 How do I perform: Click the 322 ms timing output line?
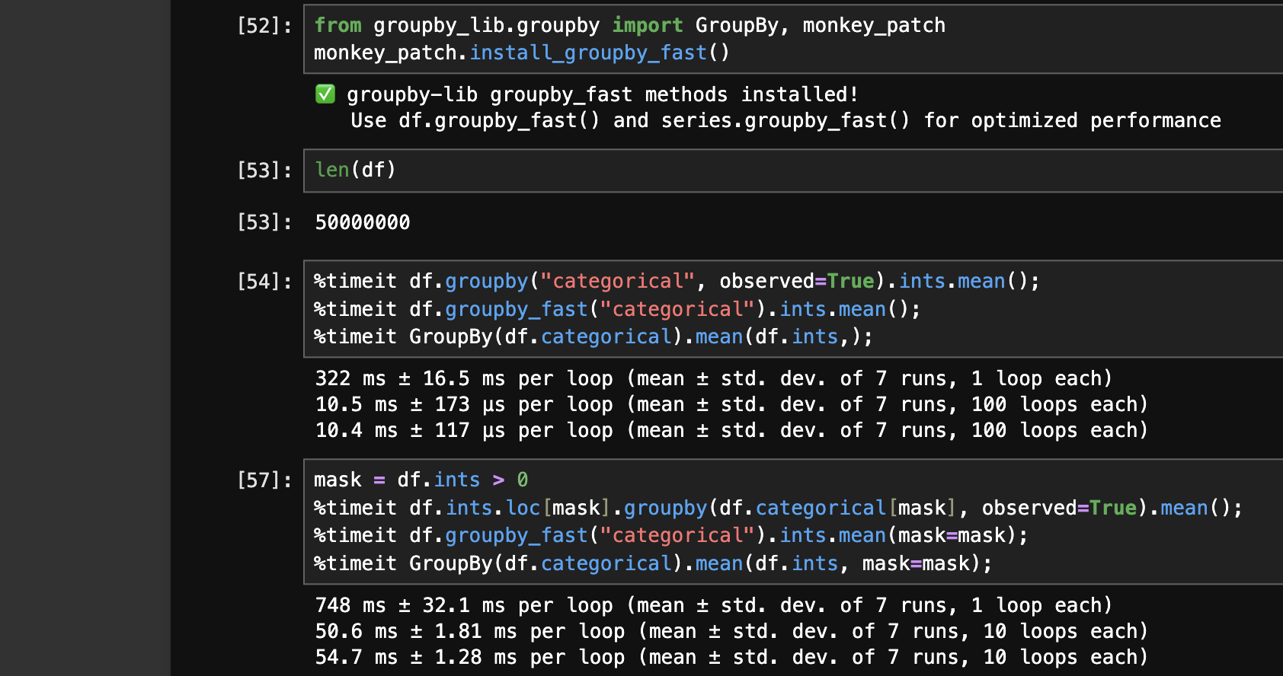click(x=713, y=378)
